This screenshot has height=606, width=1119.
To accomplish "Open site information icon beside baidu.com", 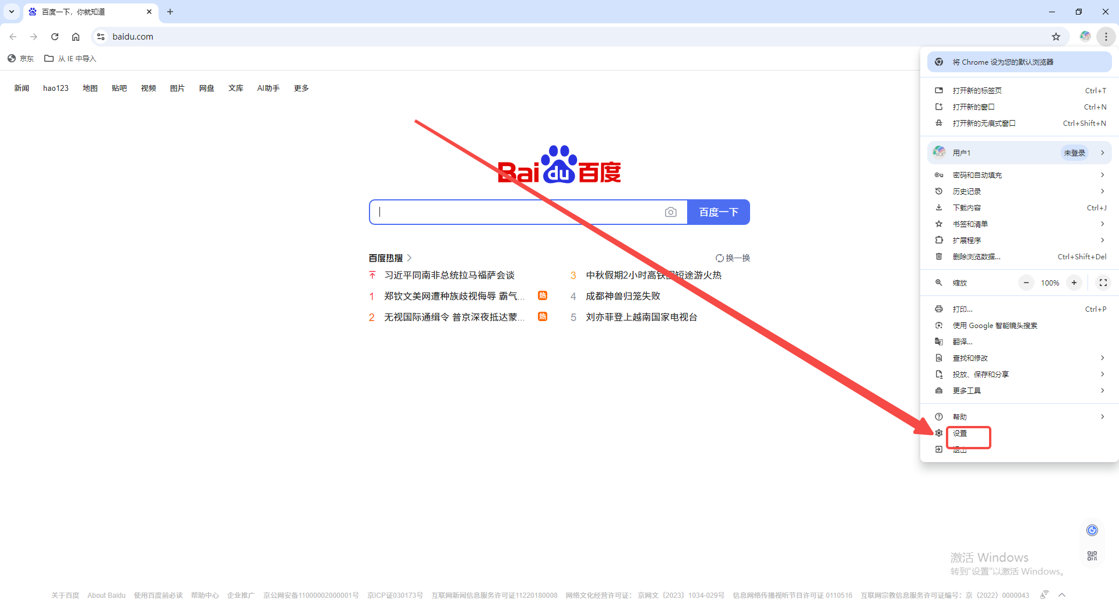I will 101,37.
